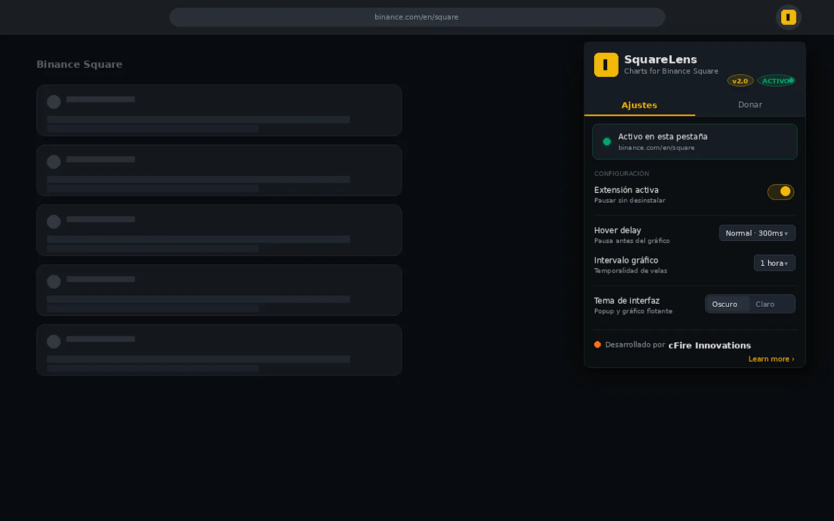Click the Tema de interfaz label
The height and width of the screenshot is (521, 834).
coord(627,301)
